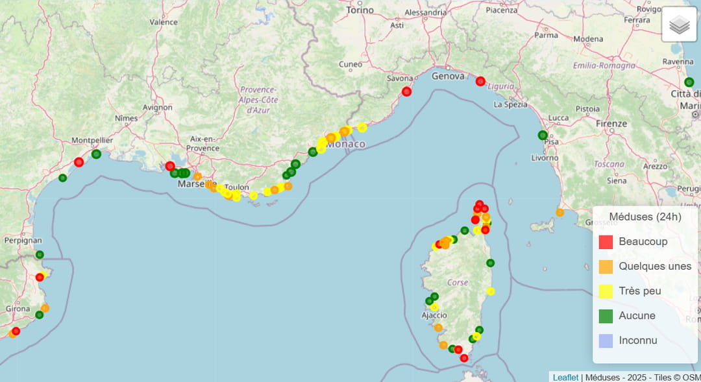
Task: Click the red Beaucoup legend swatch
Action: [606, 242]
